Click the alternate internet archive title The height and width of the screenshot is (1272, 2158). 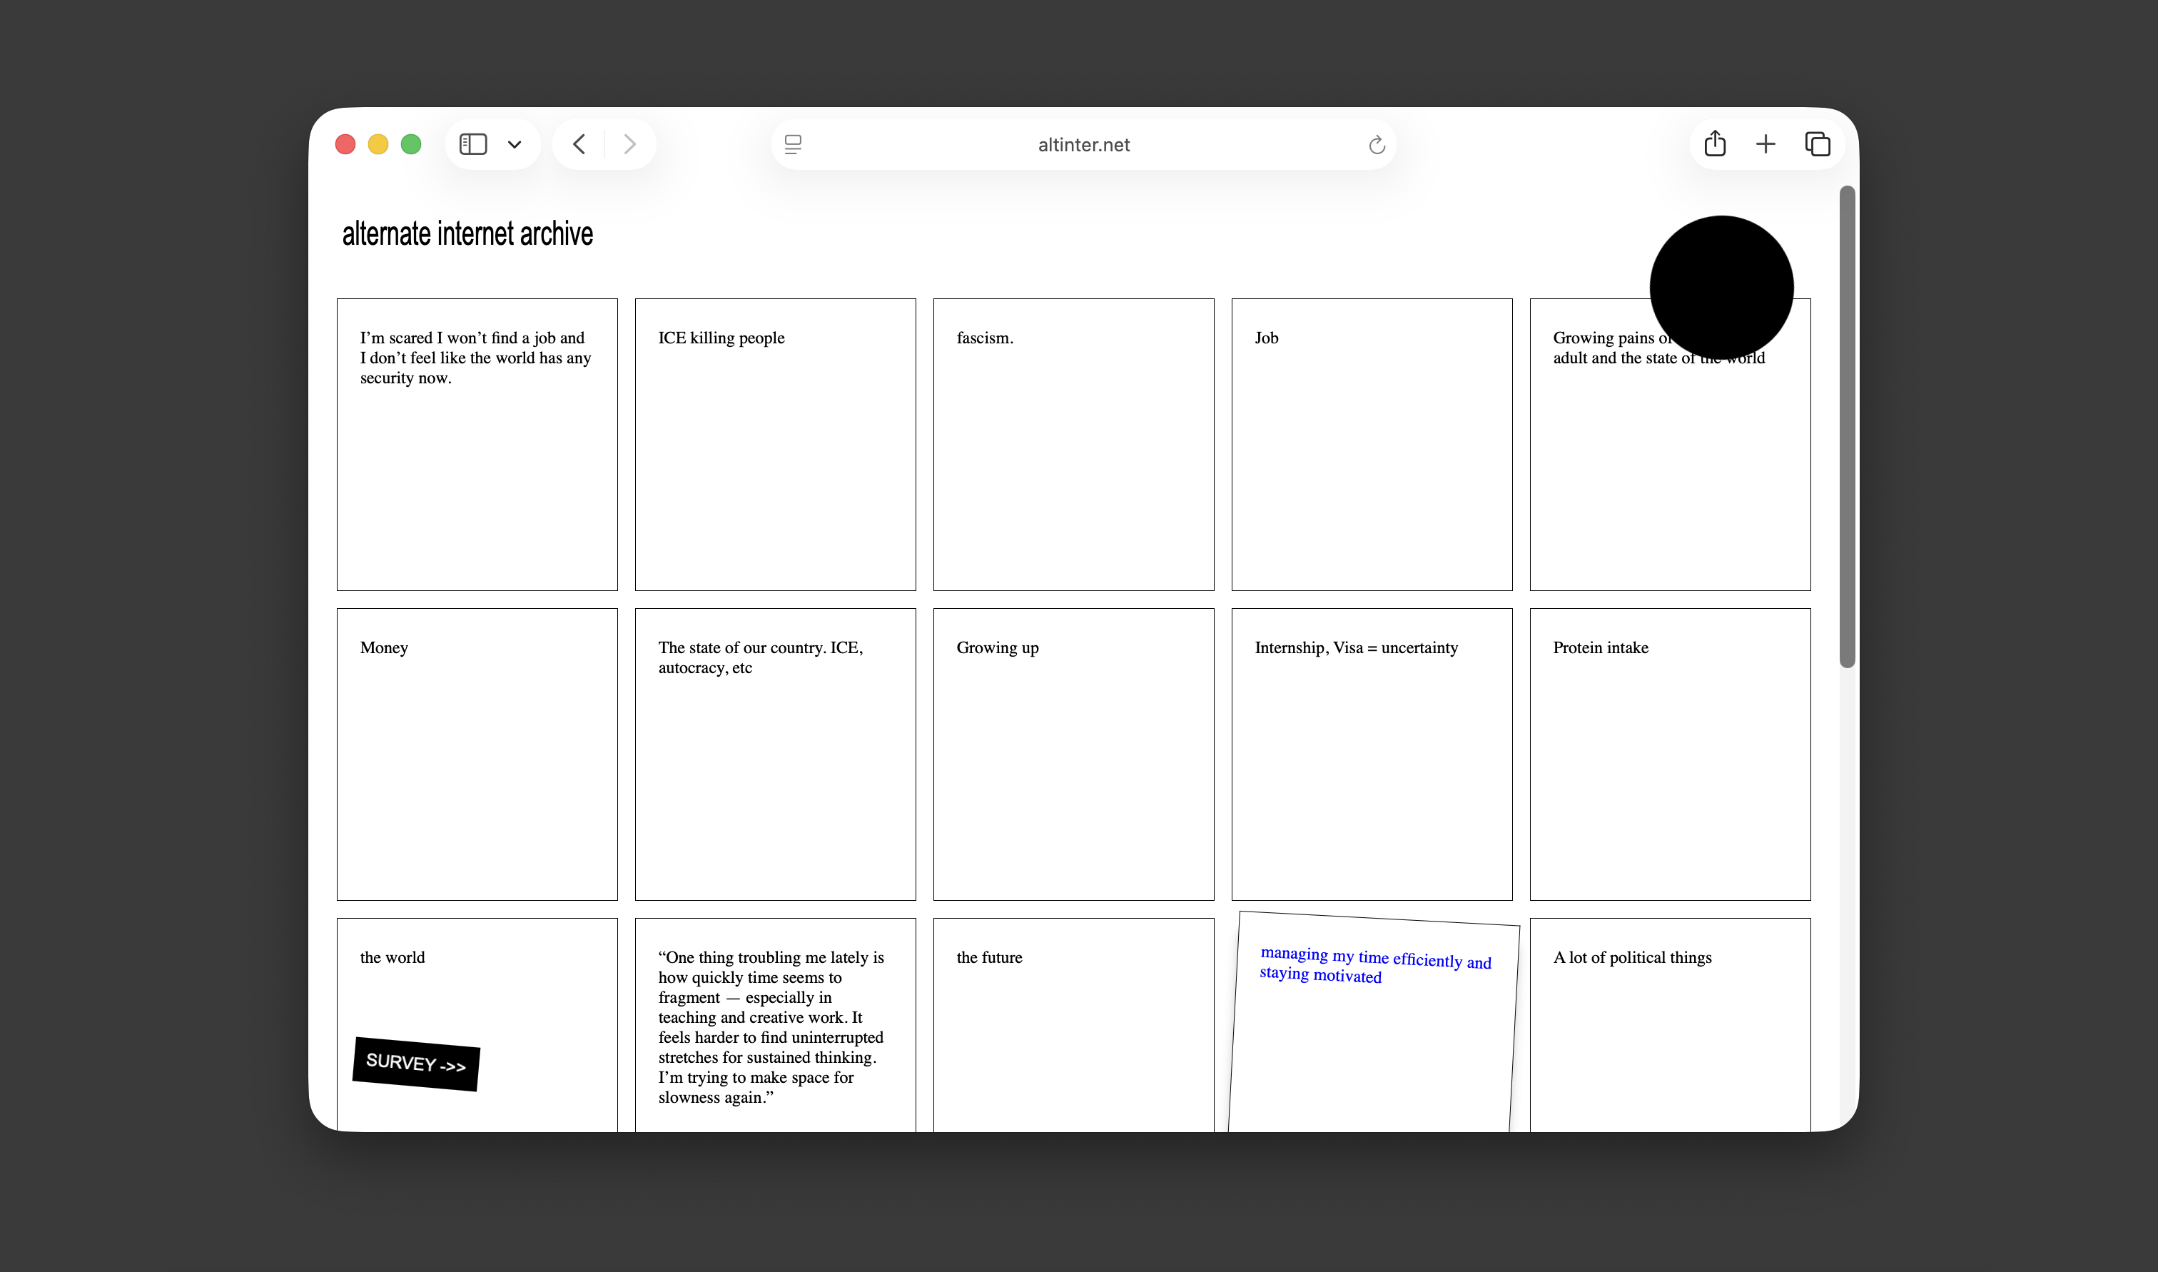click(467, 233)
